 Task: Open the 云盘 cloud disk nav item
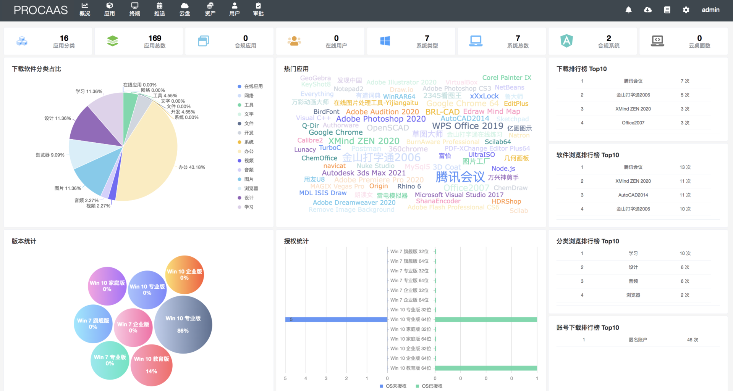point(184,10)
